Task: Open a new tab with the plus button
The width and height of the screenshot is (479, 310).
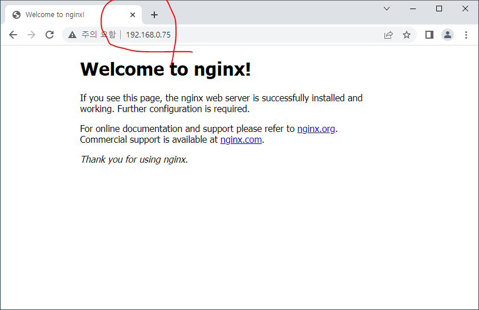Action: 154,15
